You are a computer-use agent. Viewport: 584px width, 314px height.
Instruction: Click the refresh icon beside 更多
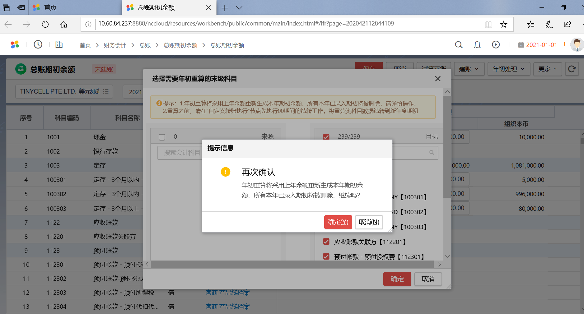click(572, 69)
